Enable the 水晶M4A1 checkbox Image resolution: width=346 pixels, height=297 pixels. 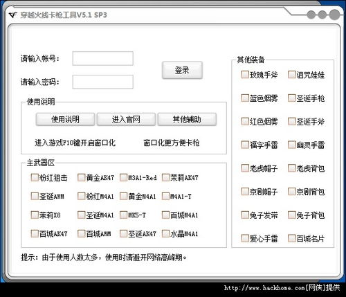pyautogui.click(x=165, y=233)
